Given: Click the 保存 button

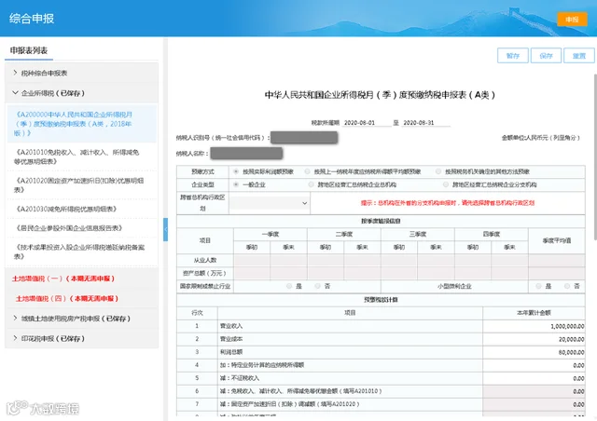Looking at the screenshot, I should (546, 56).
